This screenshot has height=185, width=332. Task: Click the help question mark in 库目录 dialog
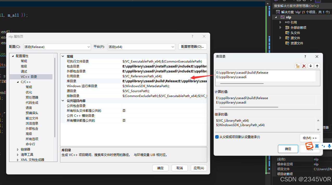305,57
